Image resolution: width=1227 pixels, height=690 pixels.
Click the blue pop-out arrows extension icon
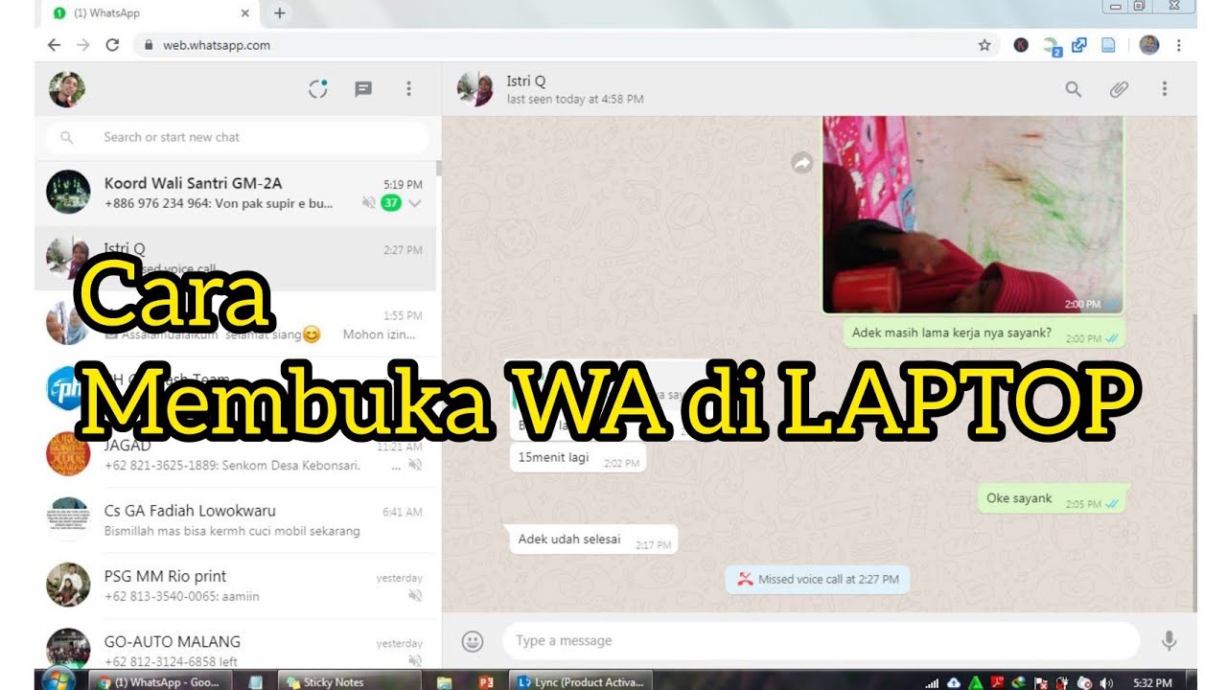(1079, 45)
